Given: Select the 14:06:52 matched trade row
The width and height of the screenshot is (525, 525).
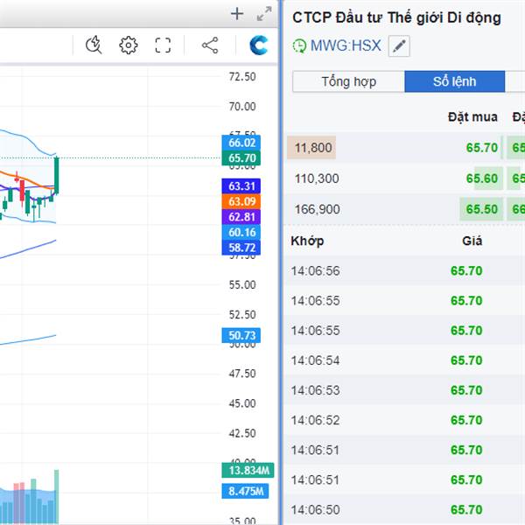Looking at the screenshot, I should 404,420.
